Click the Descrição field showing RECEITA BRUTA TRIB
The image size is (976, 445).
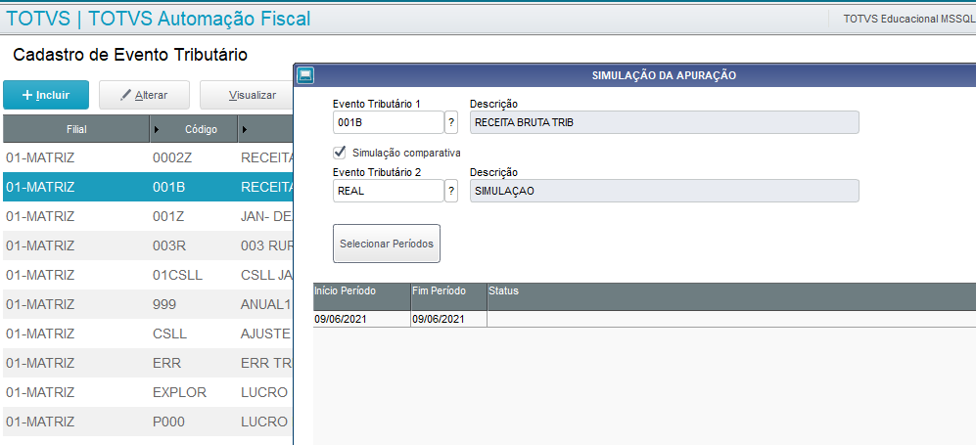click(x=664, y=122)
